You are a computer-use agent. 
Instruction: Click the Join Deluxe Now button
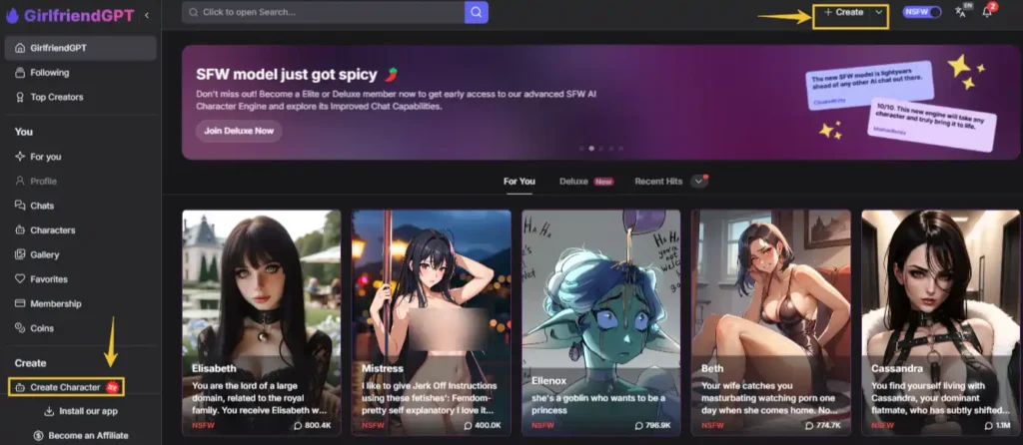pyautogui.click(x=238, y=131)
